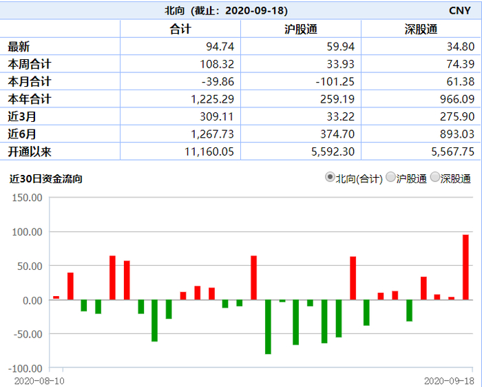Viewport: 482px width, 387px height.
Task: Select the 北向(合计) radio button
Action: click(330, 178)
